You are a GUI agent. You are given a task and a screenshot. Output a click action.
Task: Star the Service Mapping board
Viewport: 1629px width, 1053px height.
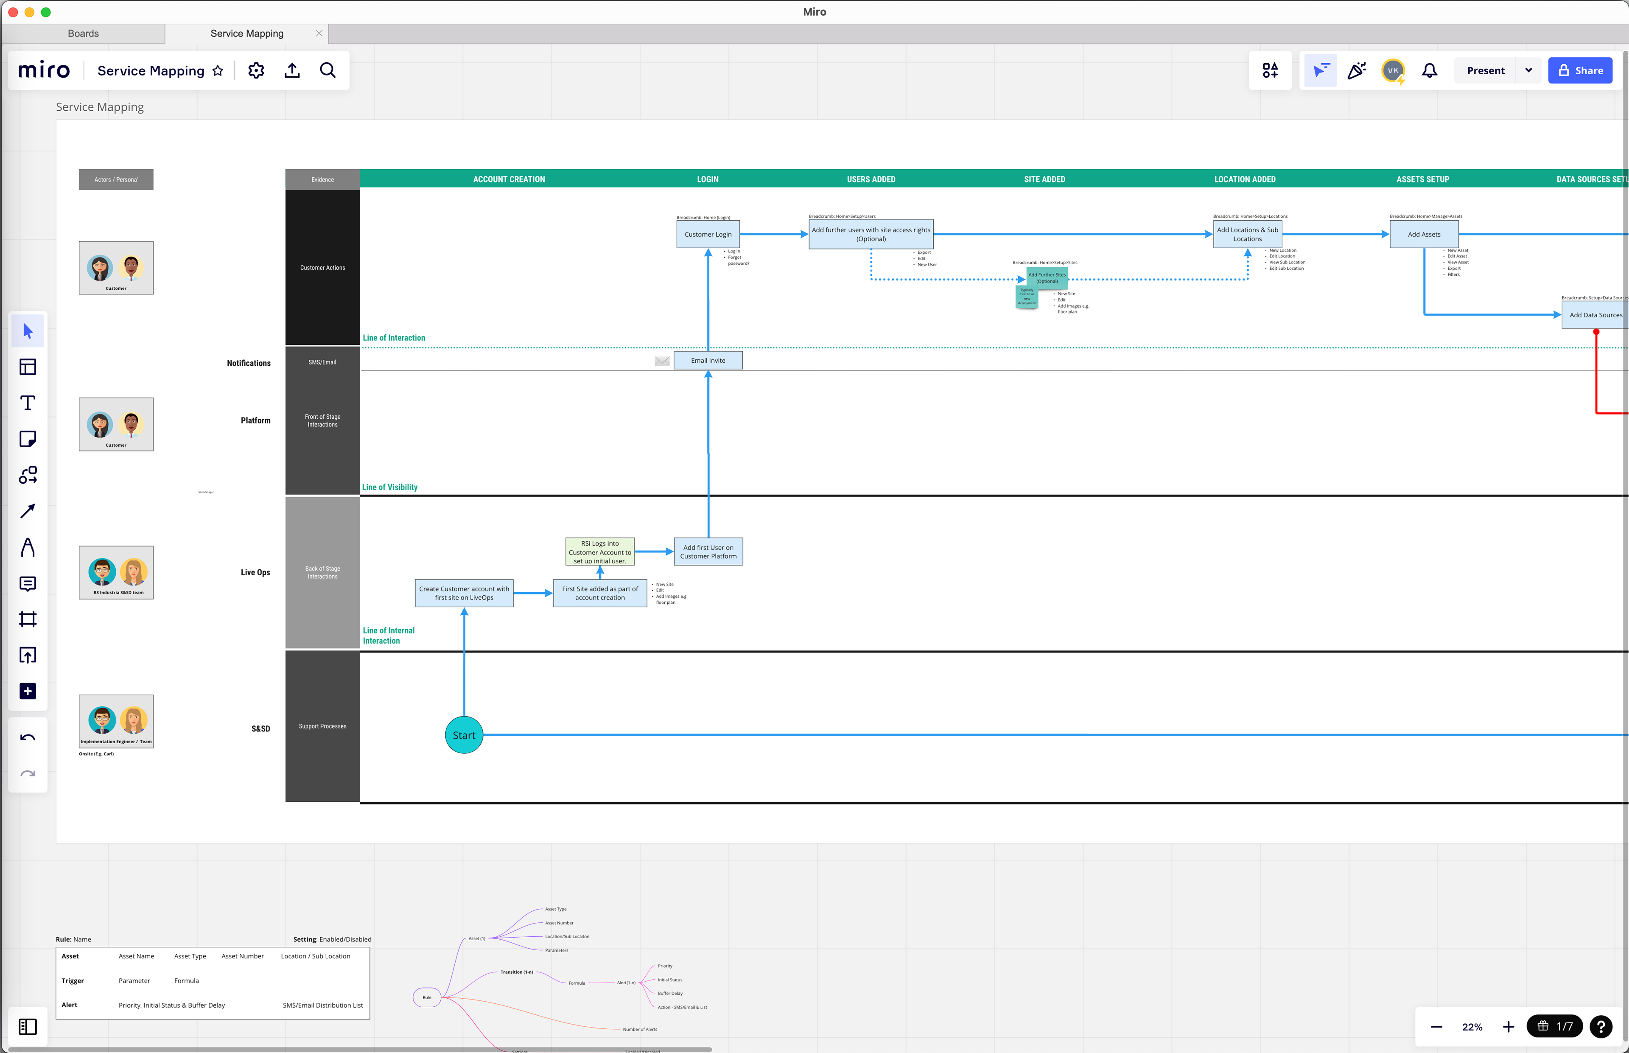click(x=218, y=70)
